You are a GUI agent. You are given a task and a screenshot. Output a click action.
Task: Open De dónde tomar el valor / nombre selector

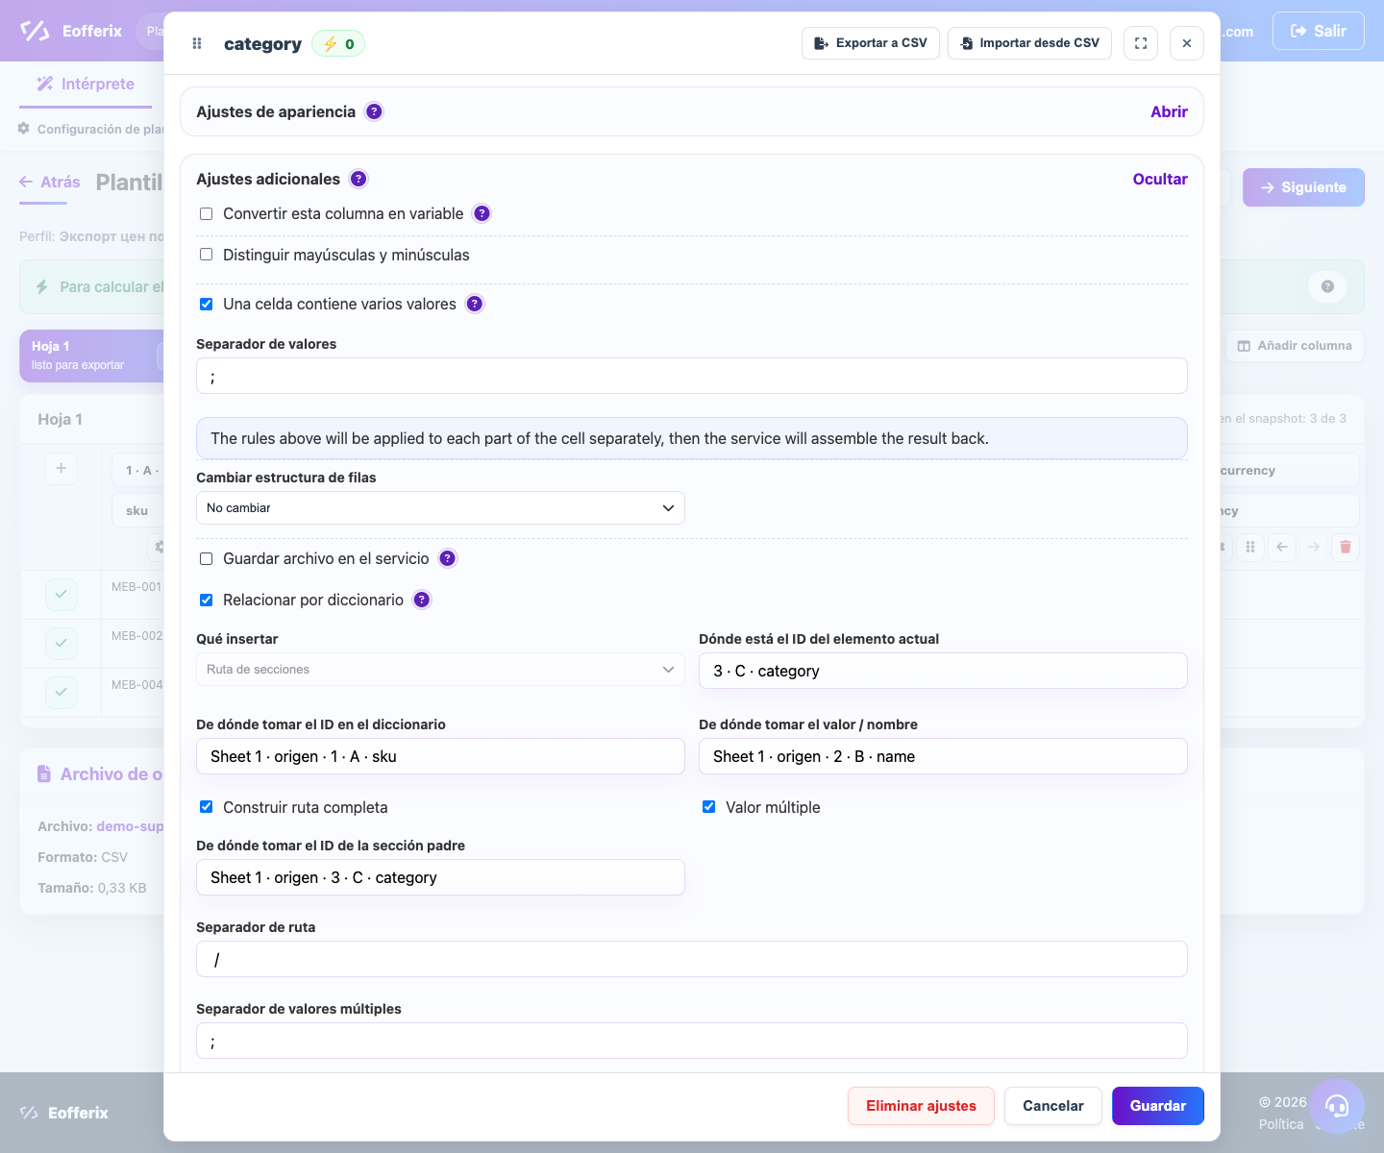tap(943, 756)
